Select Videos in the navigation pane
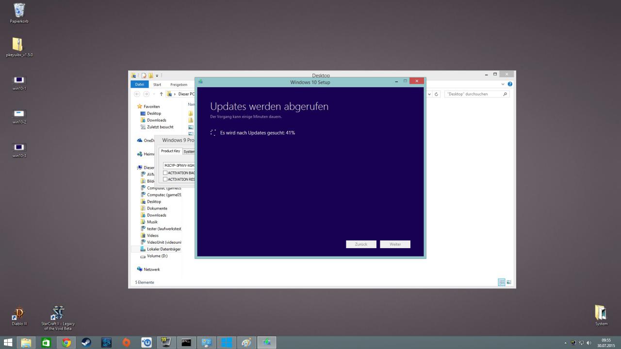 click(149, 236)
